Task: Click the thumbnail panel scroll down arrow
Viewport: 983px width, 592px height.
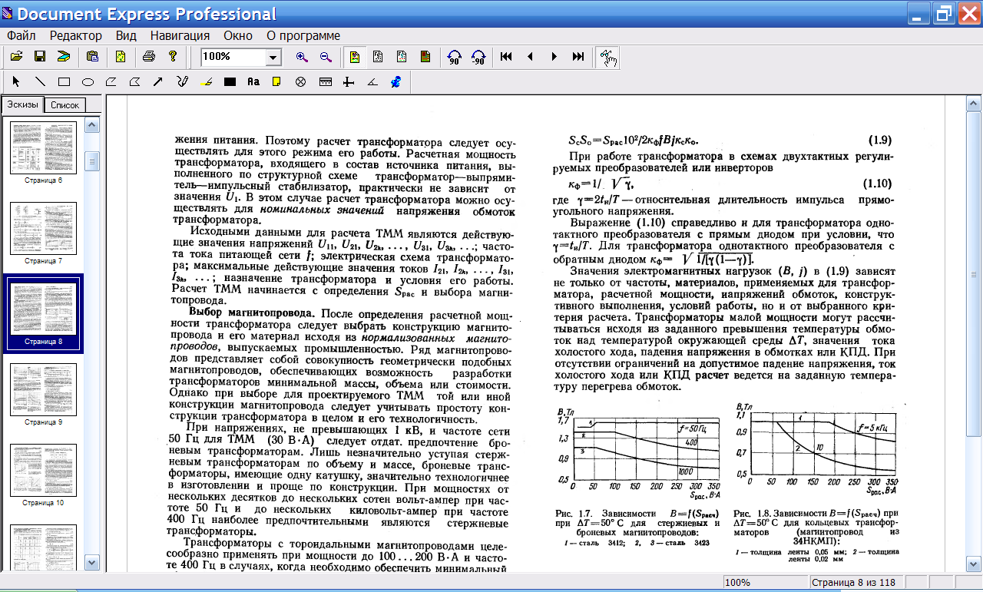Action: tap(92, 561)
